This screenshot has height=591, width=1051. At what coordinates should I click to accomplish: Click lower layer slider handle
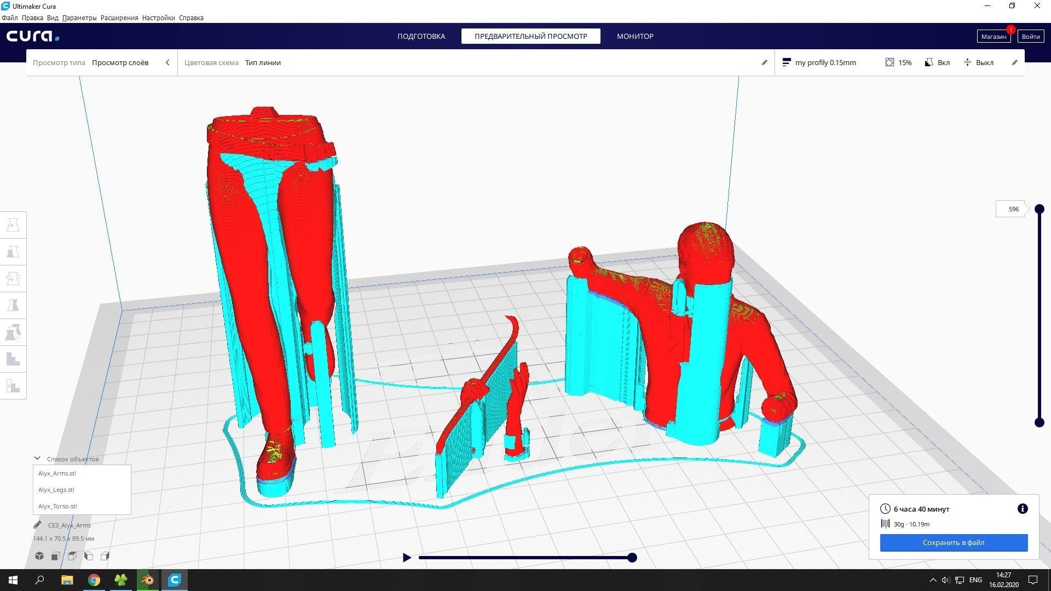click(1039, 422)
